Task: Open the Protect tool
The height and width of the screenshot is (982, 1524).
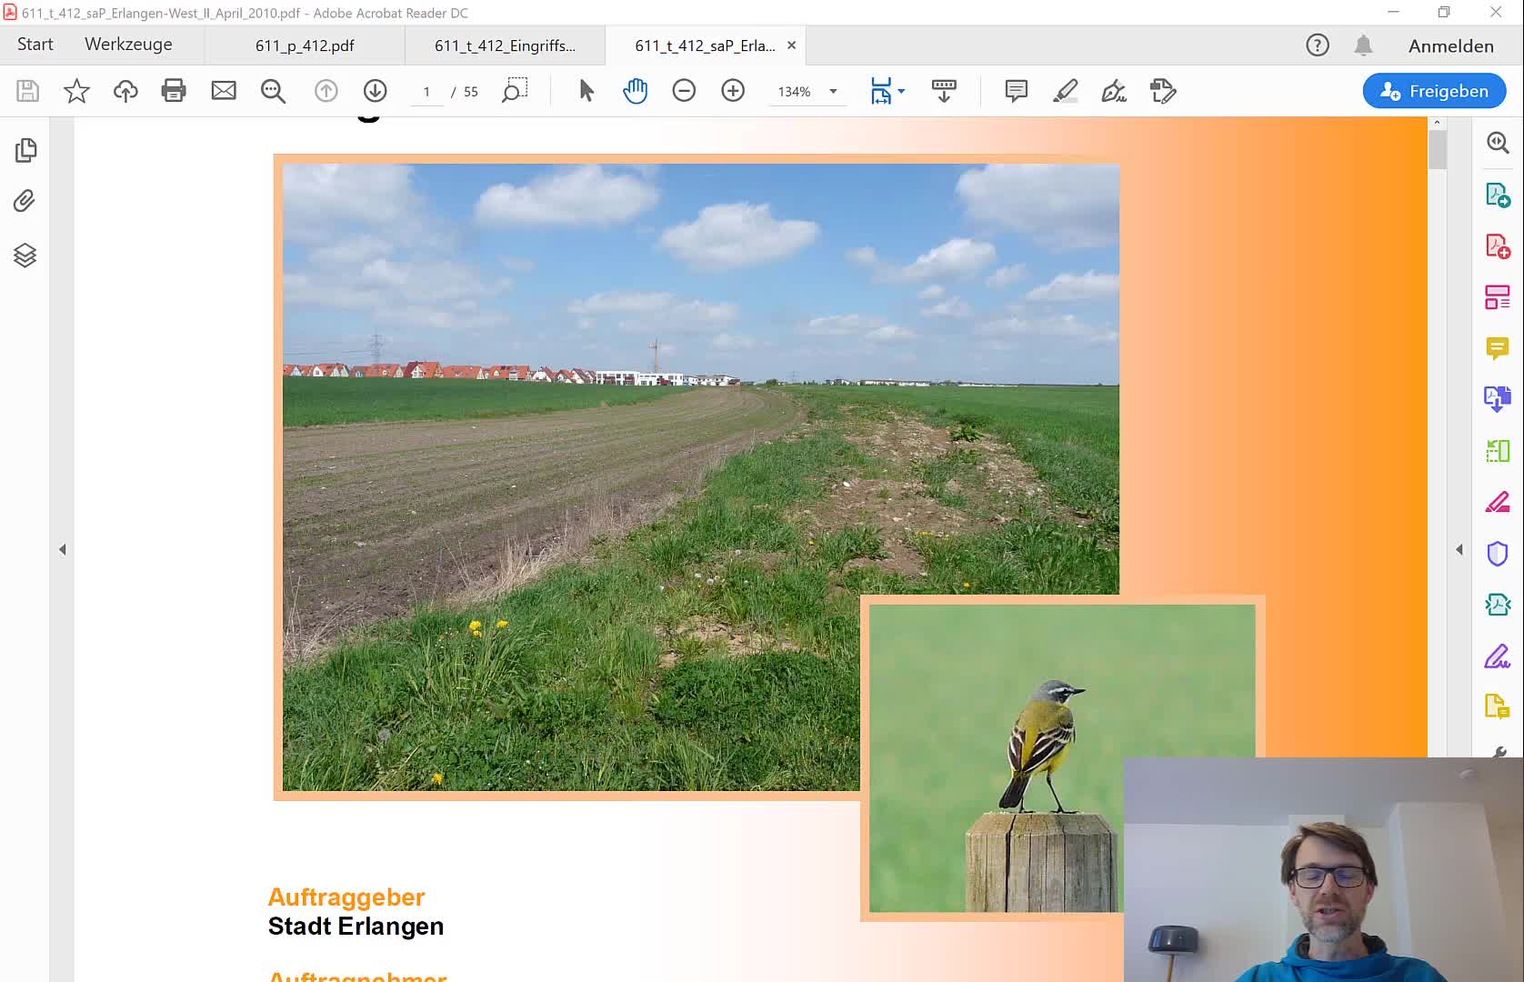Action: (x=1498, y=553)
